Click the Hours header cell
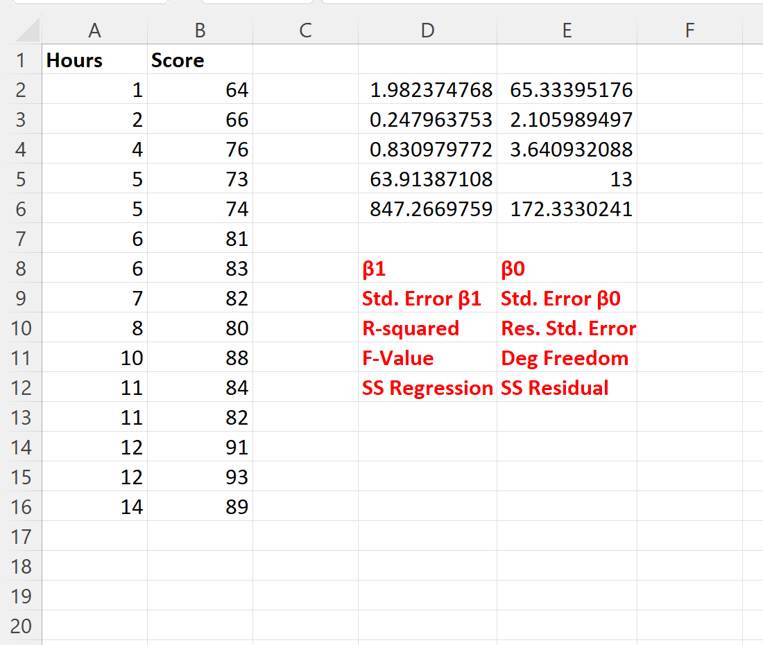The image size is (763, 645). (95, 60)
